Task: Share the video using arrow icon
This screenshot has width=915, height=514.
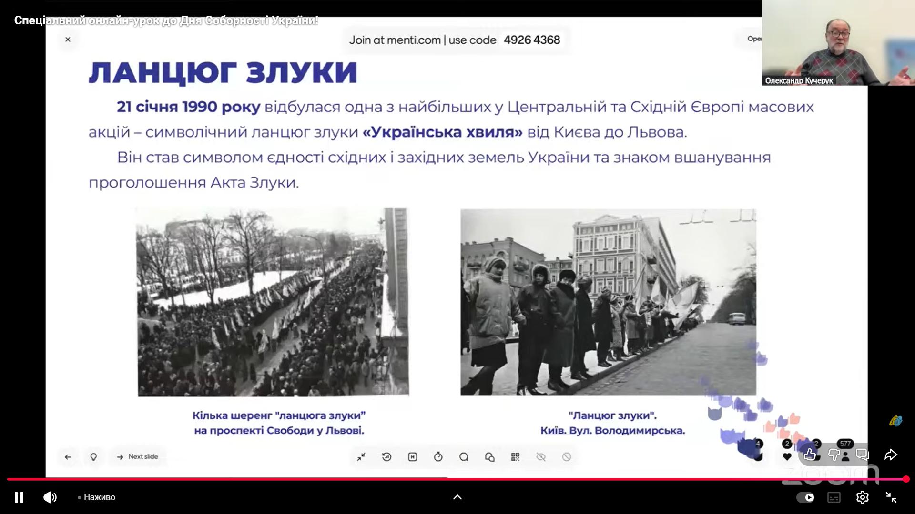Action: [x=890, y=455]
